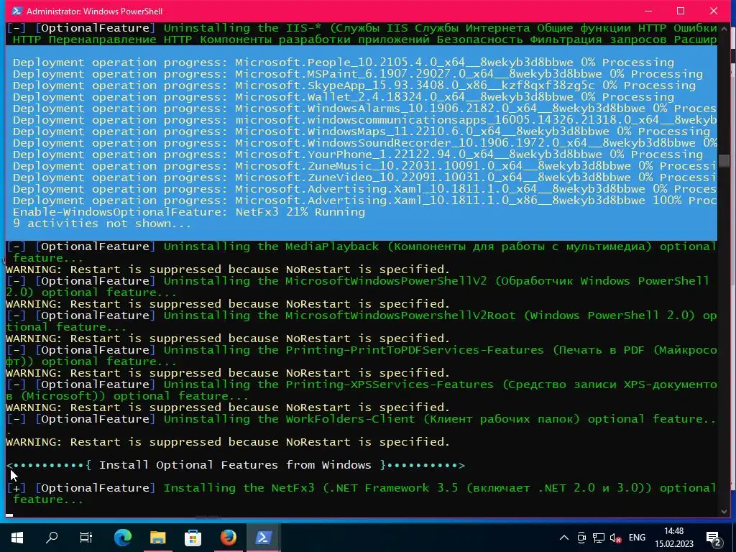Click the microsoft.windowscommunicationsapps progress line
This screenshot has height=552, width=736.
pyautogui.click(x=364, y=120)
